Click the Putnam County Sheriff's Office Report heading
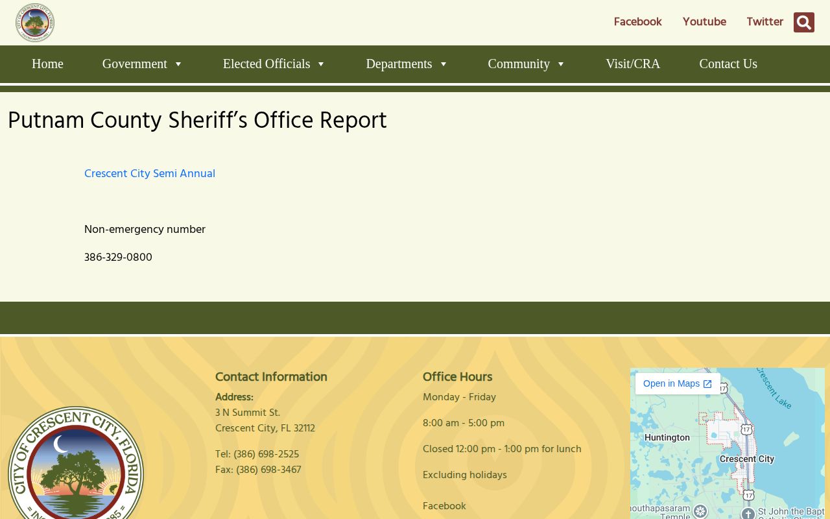The height and width of the screenshot is (519, 830). coord(197,121)
